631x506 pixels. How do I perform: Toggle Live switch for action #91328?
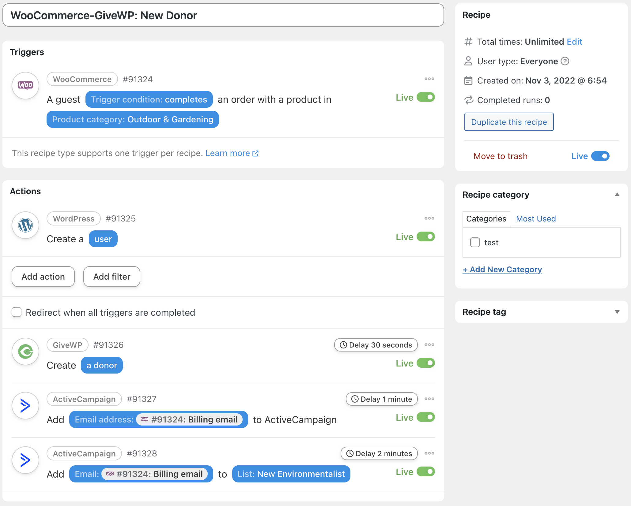point(426,472)
